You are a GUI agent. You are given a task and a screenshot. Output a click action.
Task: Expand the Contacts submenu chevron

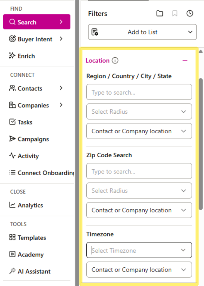[61, 89]
